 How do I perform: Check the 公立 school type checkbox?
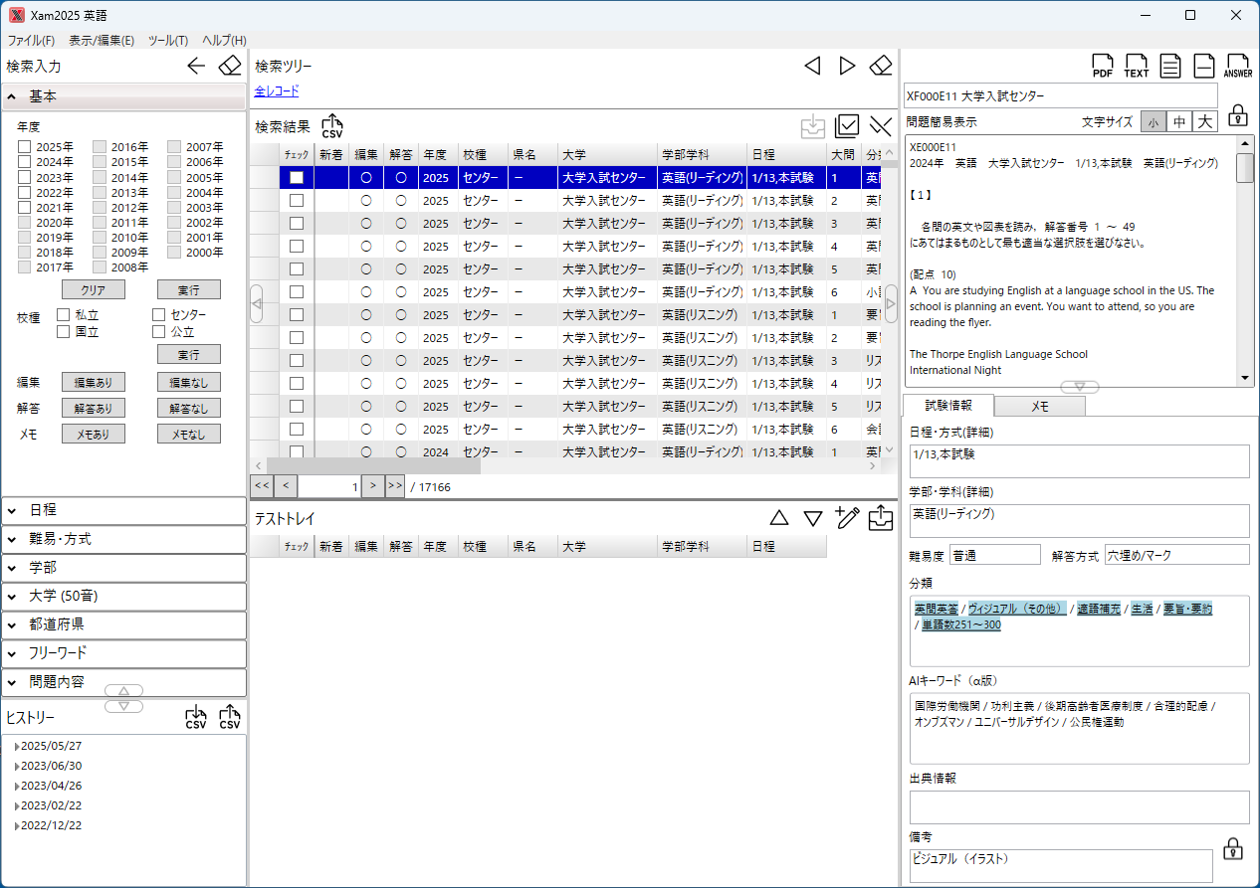pyautogui.click(x=158, y=332)
